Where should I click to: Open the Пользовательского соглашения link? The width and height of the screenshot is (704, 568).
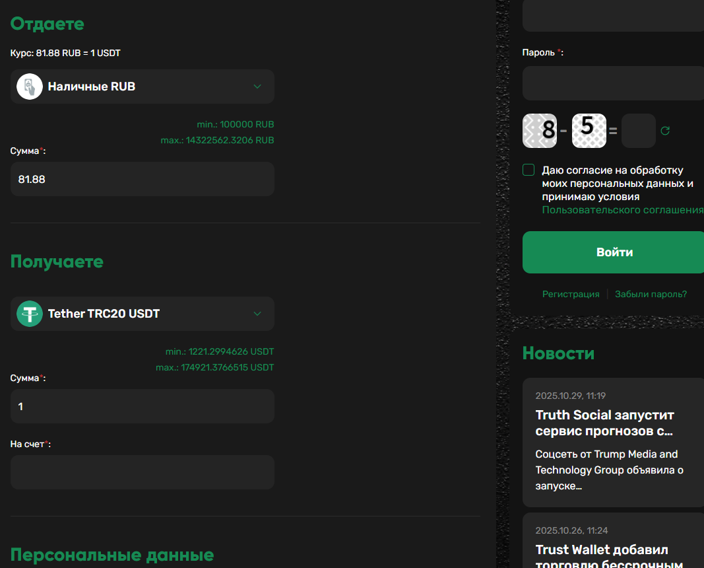point(623,210)
